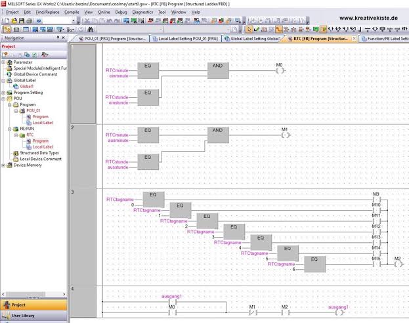Select the arrow Selection mode tool
Screen dimensions: 409x323
point(249,30)
